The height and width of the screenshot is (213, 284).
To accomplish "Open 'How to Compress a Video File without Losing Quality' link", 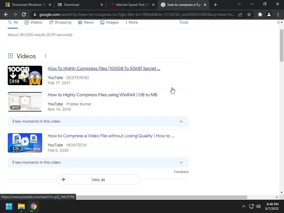I will [111, 136].
